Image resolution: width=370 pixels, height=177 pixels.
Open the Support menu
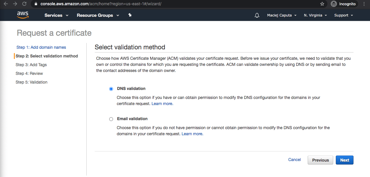tap(343, 15)
